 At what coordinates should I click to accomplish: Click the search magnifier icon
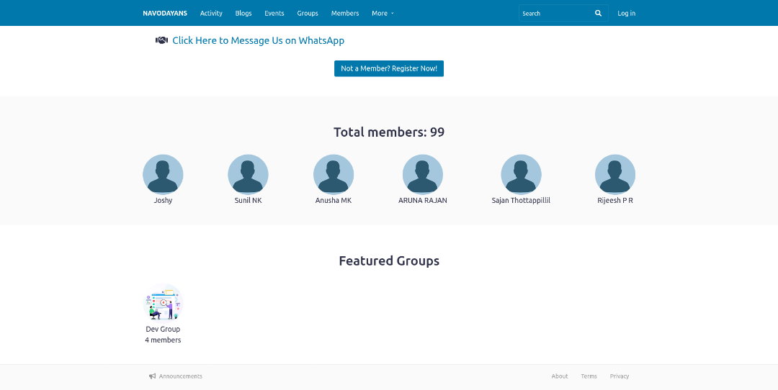tap(598, 14)
